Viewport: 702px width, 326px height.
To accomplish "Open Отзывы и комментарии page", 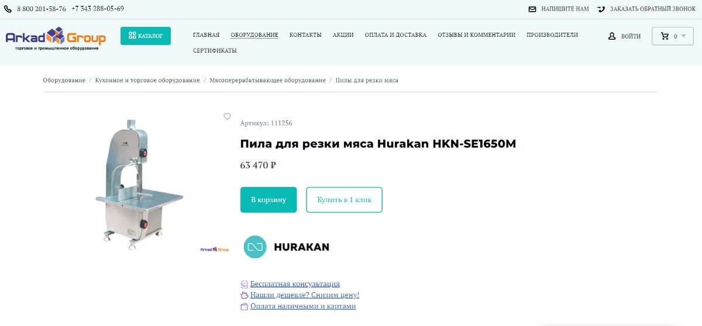I will coord(477,35).
